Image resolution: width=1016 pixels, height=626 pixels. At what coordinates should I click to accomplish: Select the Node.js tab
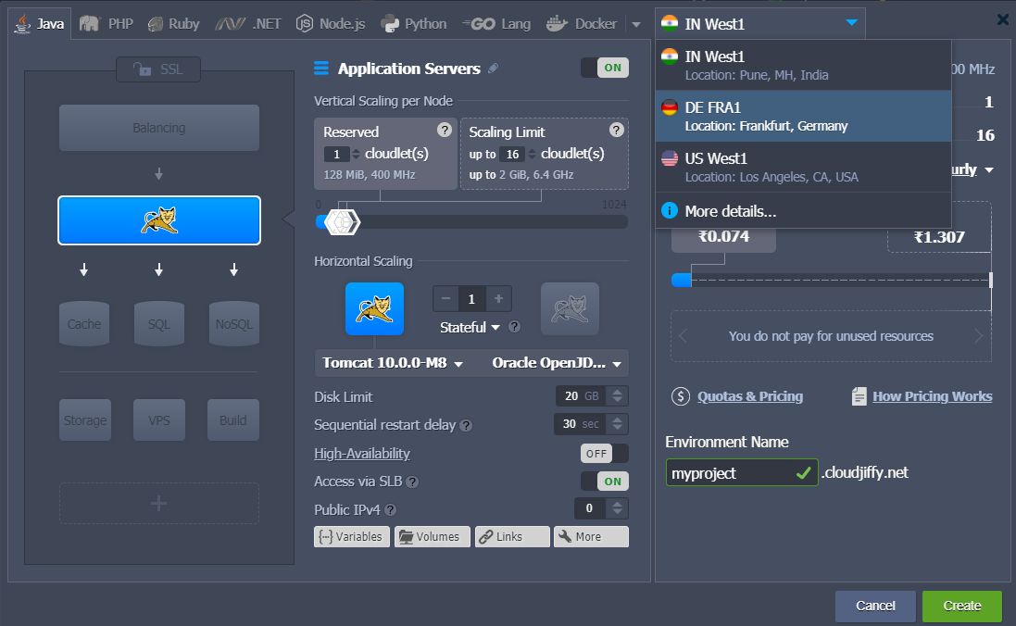click(x=331, y=24)
